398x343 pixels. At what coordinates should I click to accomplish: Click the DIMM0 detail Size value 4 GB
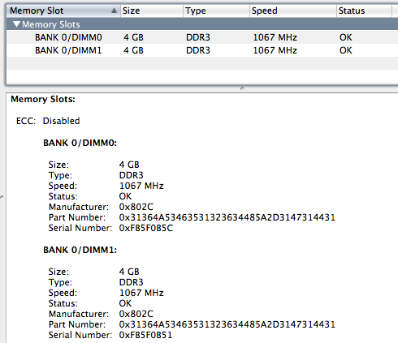coord(129,165)
